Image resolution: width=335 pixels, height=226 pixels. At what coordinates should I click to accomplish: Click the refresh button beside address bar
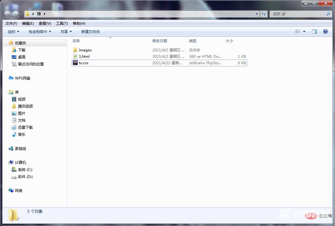(264, 14)
